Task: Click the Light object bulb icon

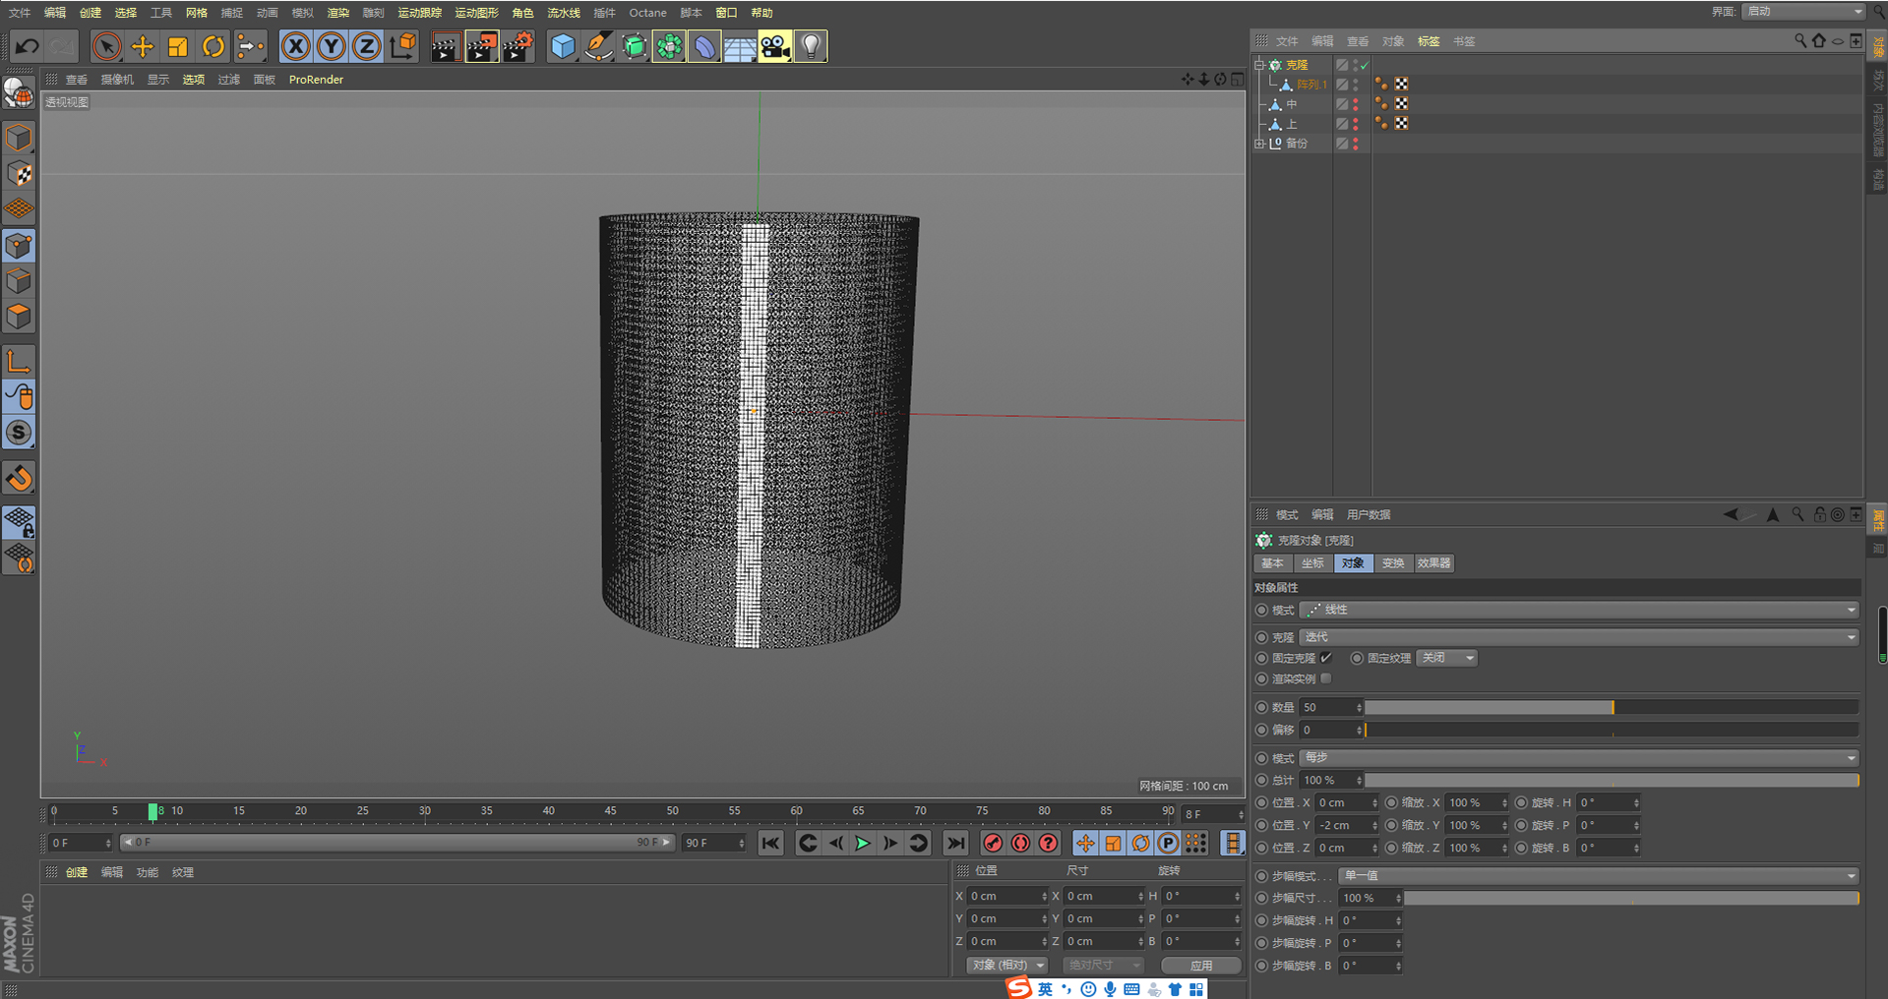Action: tap(811, 46)
